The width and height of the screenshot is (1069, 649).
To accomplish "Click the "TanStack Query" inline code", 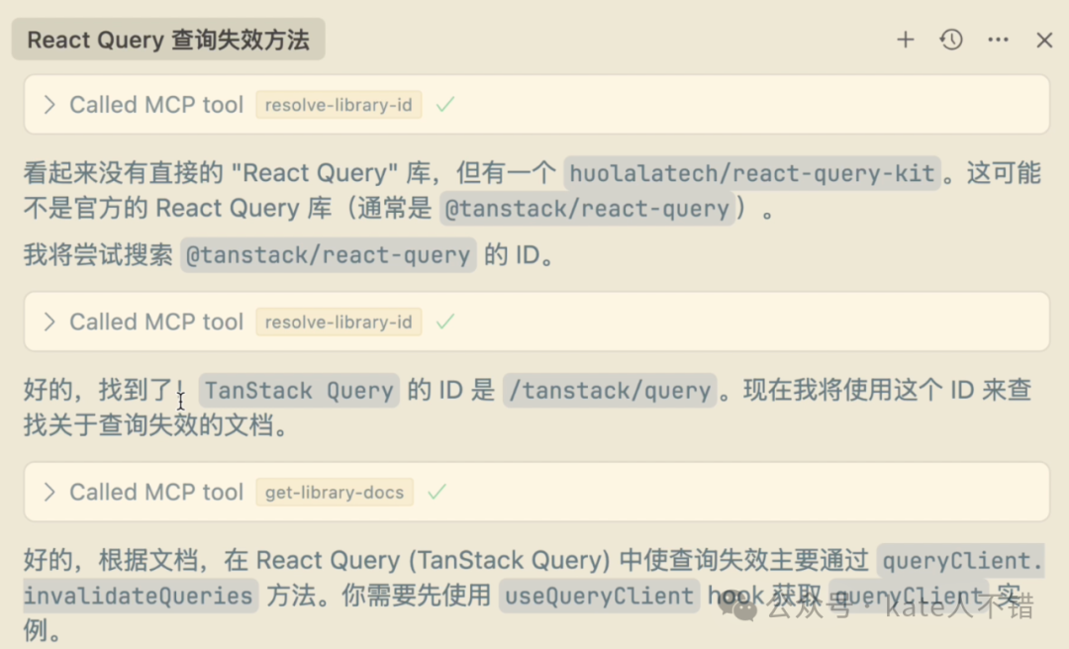I will pos(299,391).
